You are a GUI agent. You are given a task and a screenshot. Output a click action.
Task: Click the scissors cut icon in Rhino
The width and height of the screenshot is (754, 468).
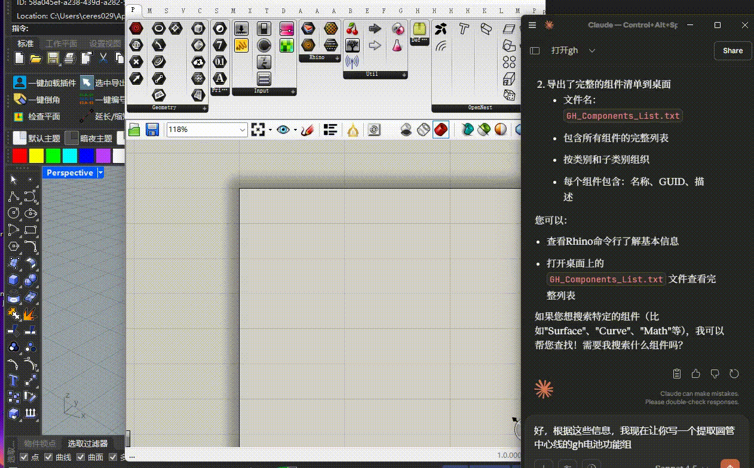tap(103, 58)
